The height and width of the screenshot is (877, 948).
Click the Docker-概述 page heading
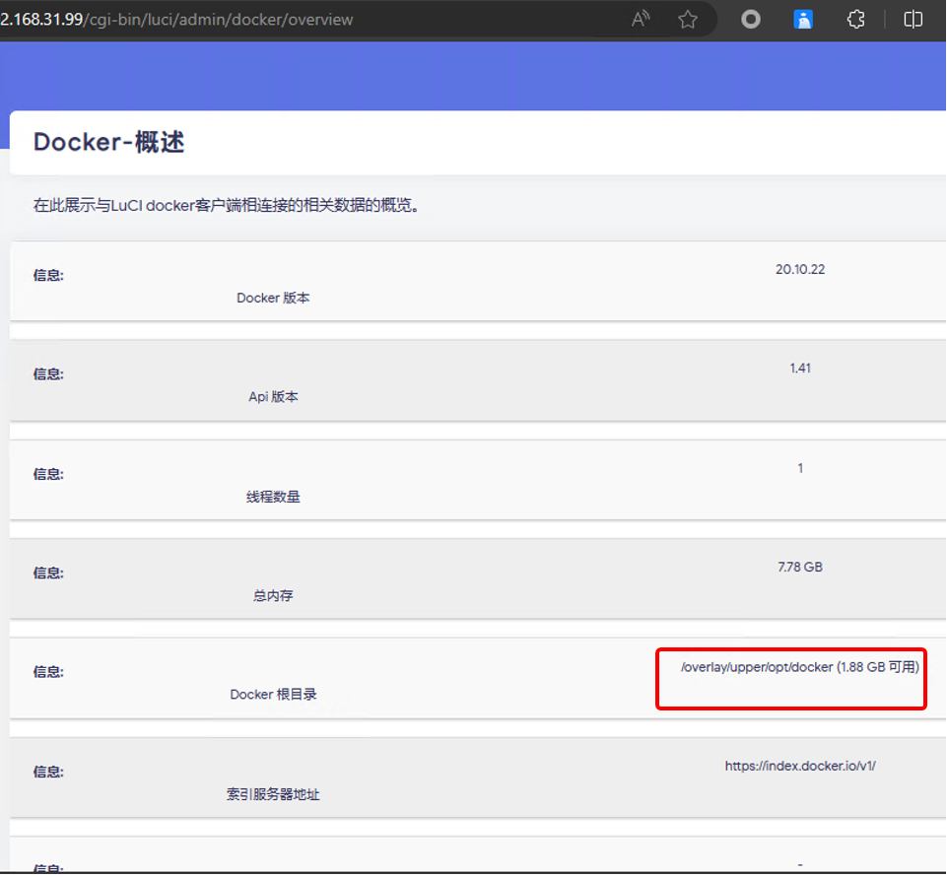click(x=108, y=142)
